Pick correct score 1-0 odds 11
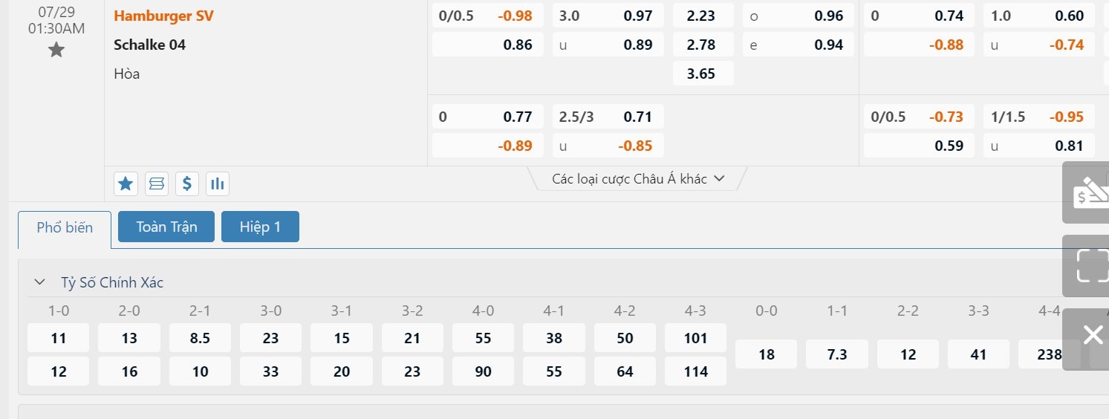Viewport: 1109px width, 419px height. (x=59, y=338)
